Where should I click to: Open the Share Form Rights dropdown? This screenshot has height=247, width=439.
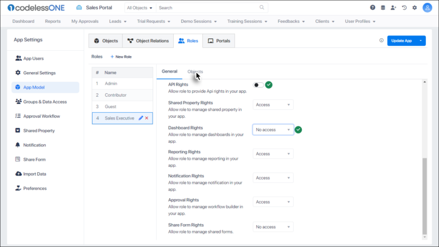(273, 227)
